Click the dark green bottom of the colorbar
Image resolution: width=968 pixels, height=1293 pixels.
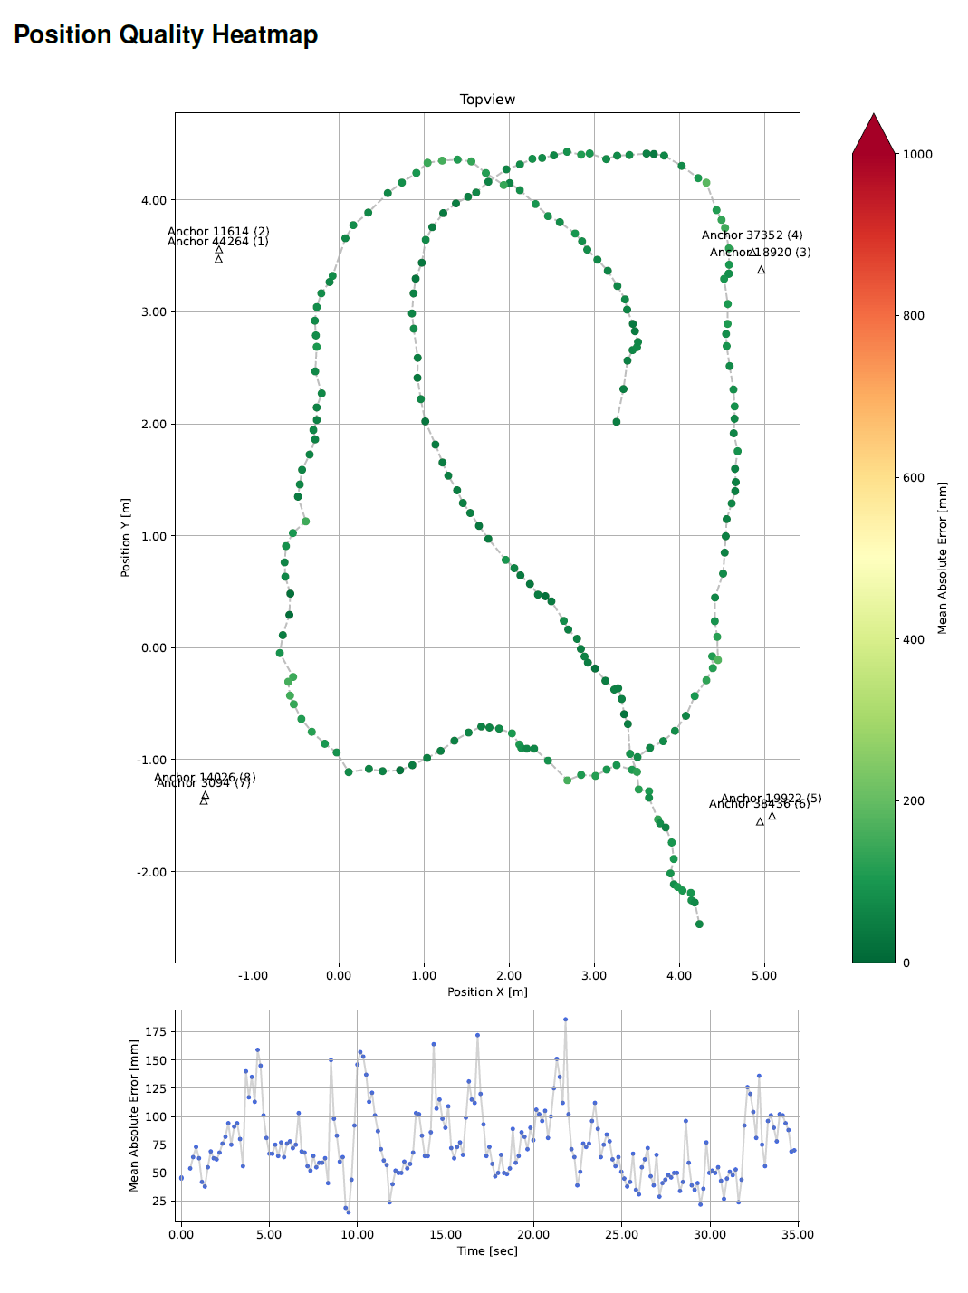click(x=874, y=955)
